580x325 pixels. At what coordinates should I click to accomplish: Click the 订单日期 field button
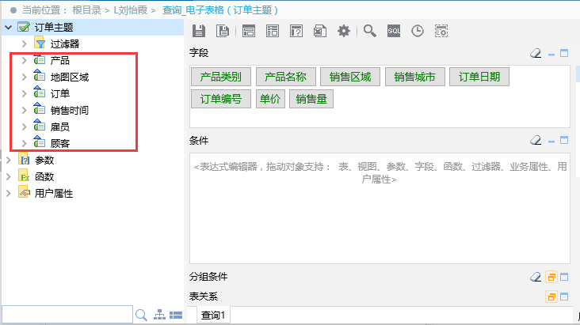tap(479, 77)
